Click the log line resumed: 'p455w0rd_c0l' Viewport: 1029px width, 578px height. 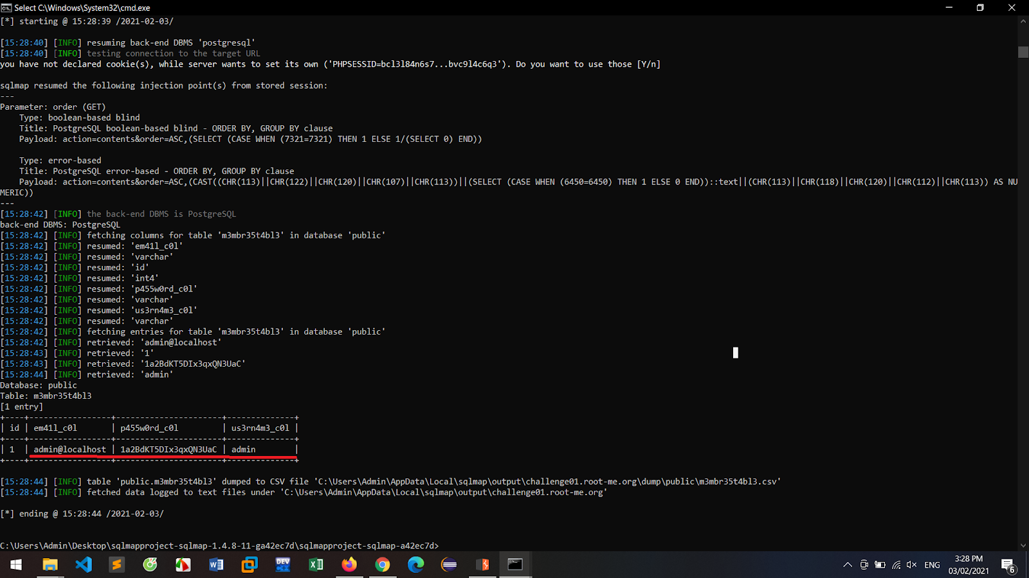99,289
